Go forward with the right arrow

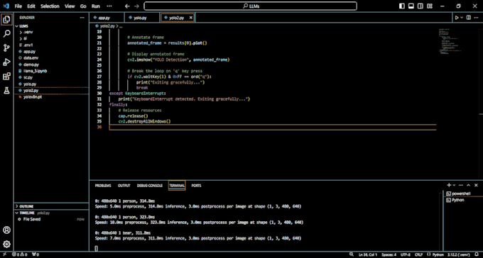click(137, 6)
